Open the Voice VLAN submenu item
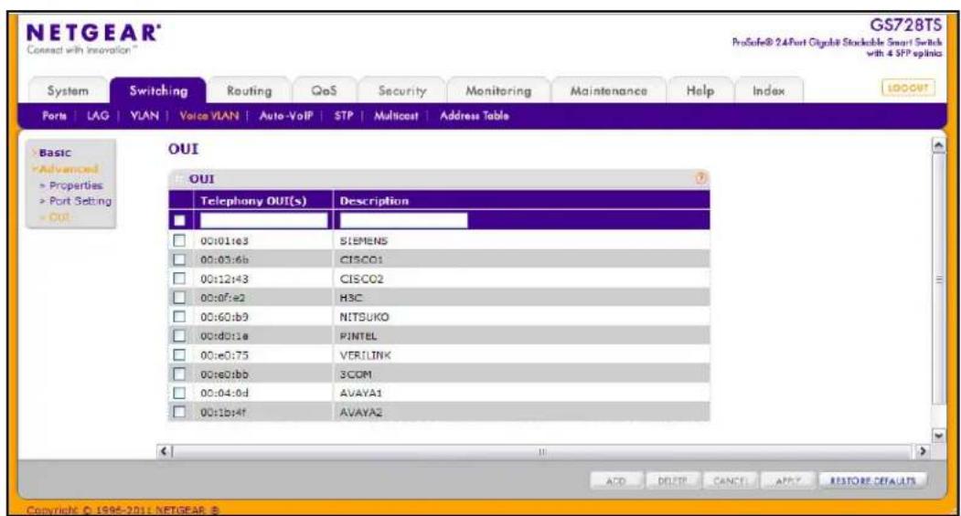 pos(209,116)
